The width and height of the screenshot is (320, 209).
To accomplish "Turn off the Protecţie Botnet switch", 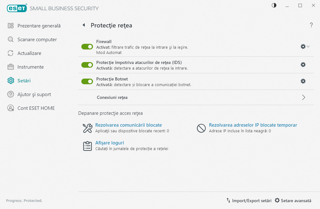I will 87,81.
